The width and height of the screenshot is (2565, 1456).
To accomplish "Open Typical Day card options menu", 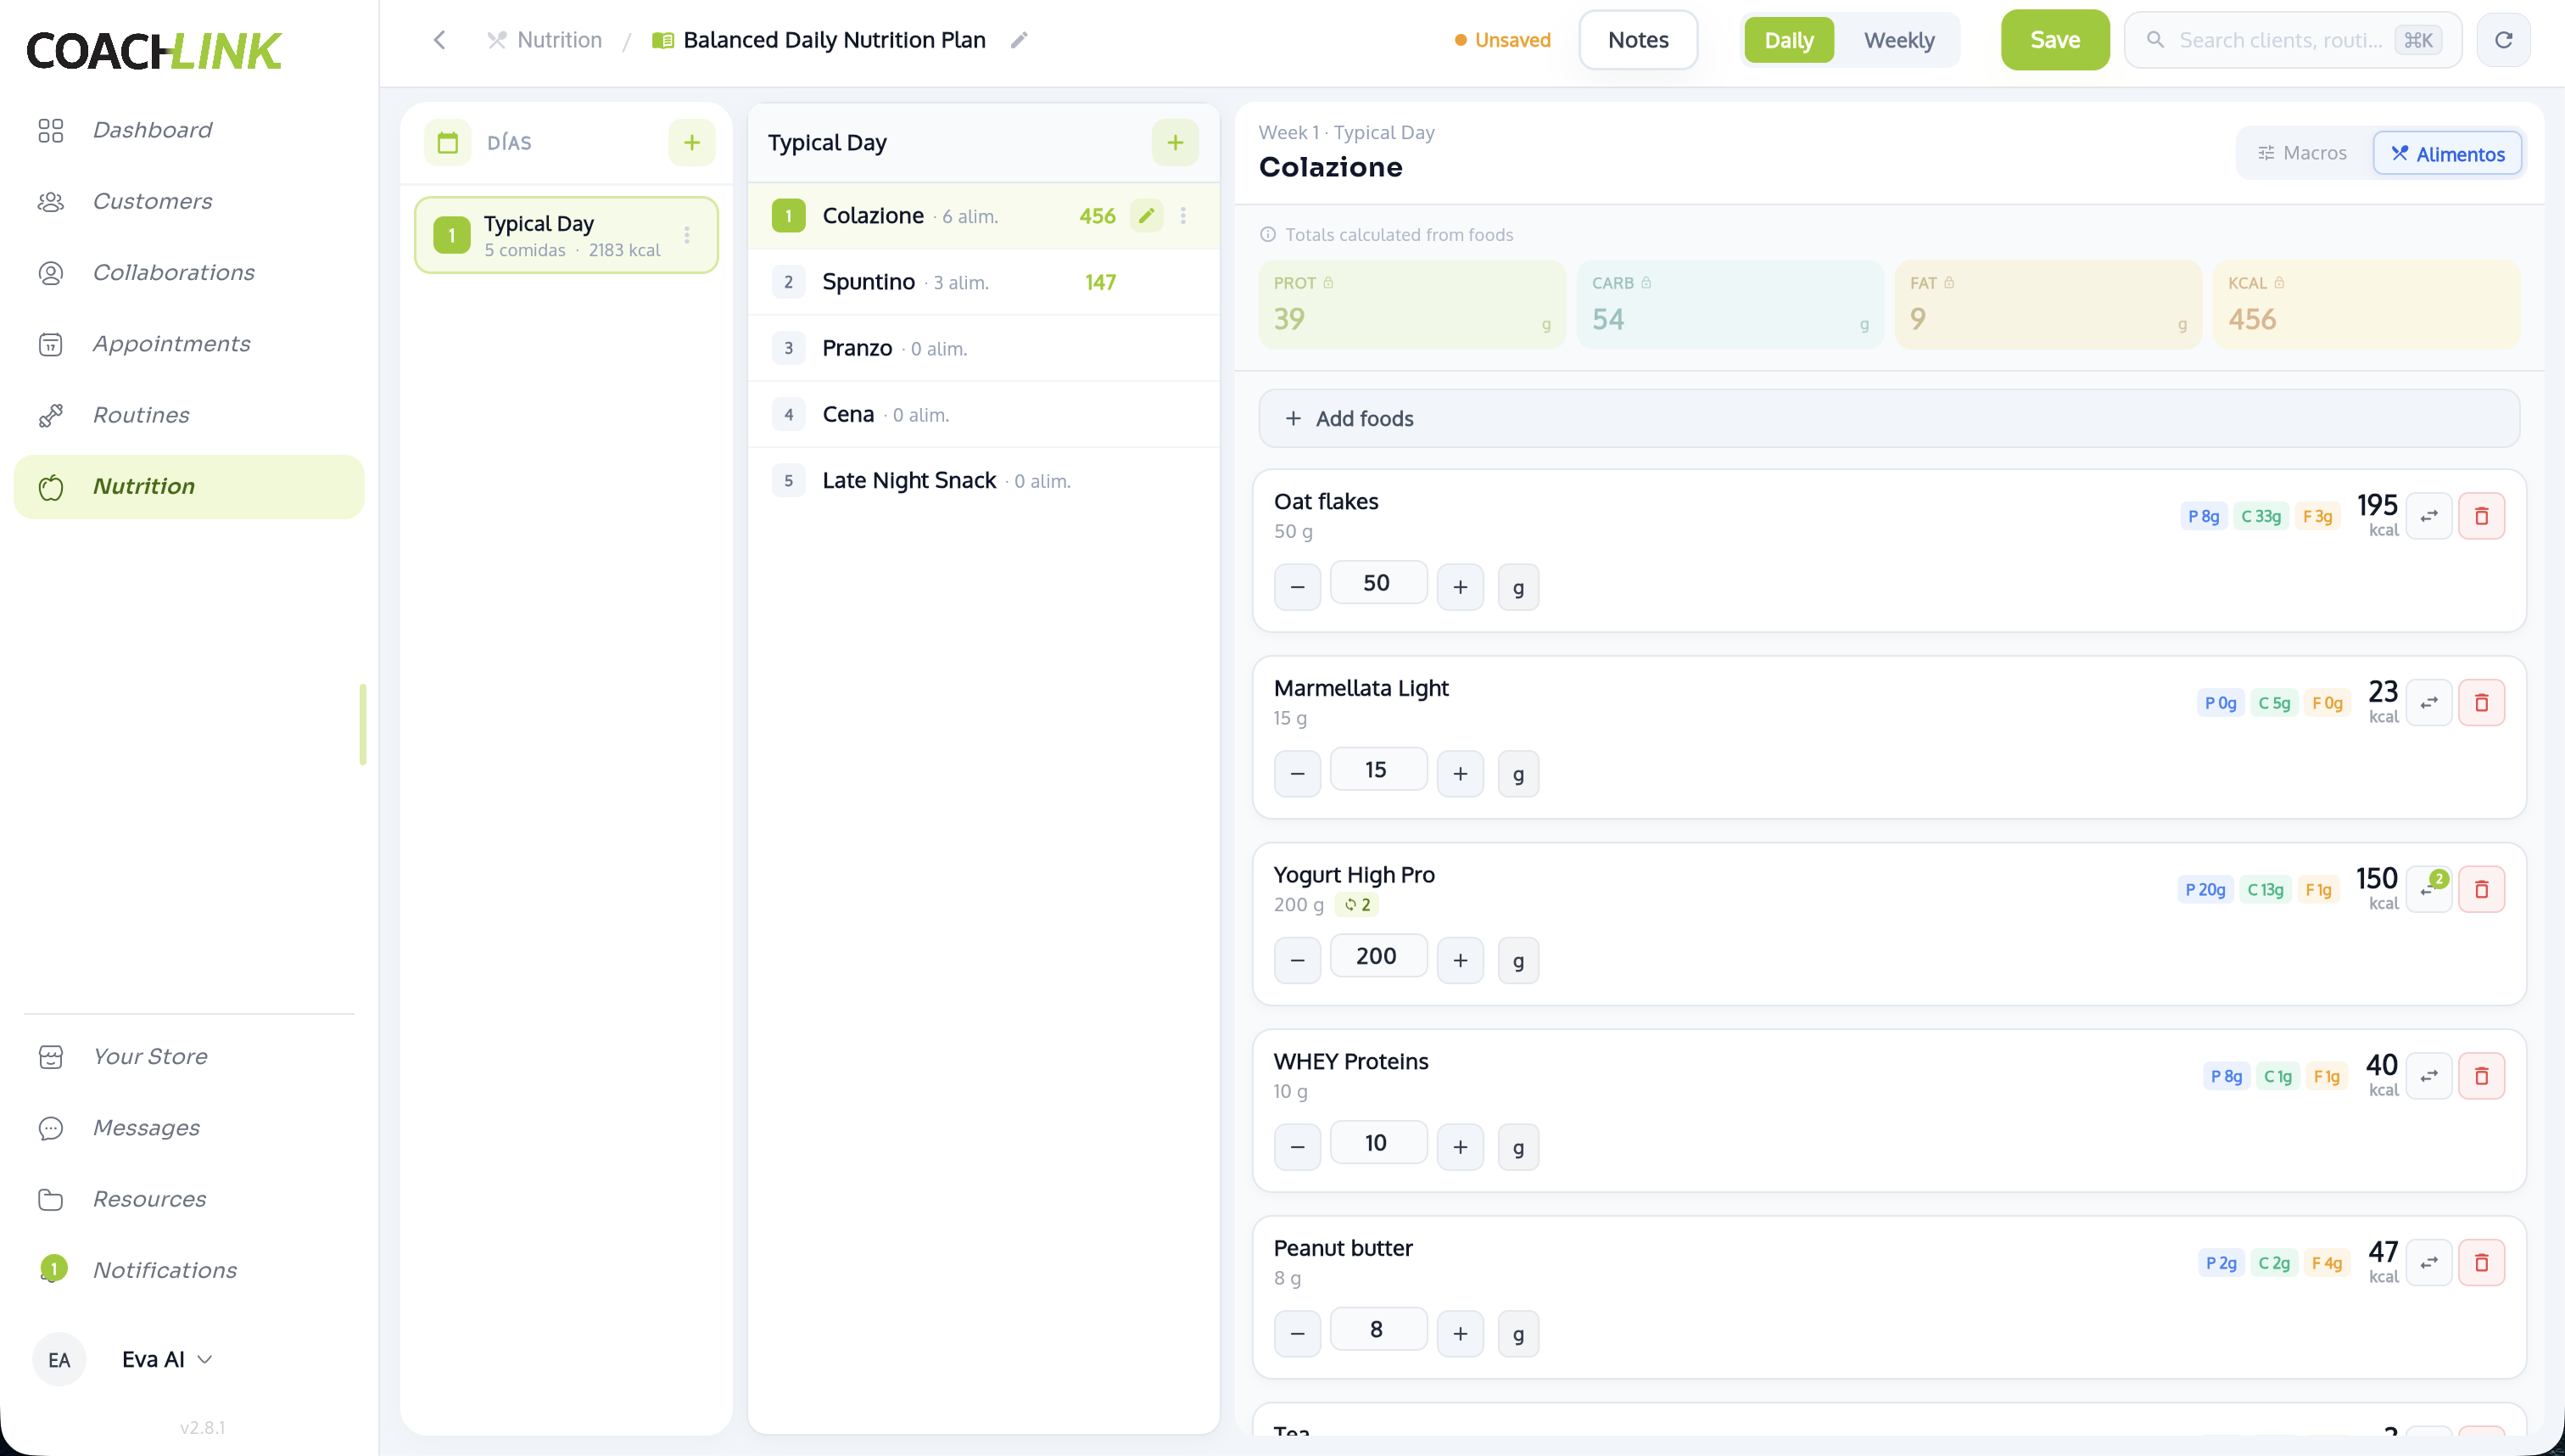I will (687, 235).
